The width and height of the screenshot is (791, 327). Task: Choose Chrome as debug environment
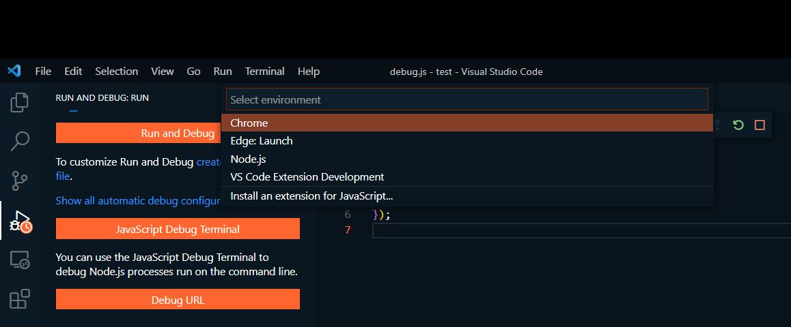(467, 123)
